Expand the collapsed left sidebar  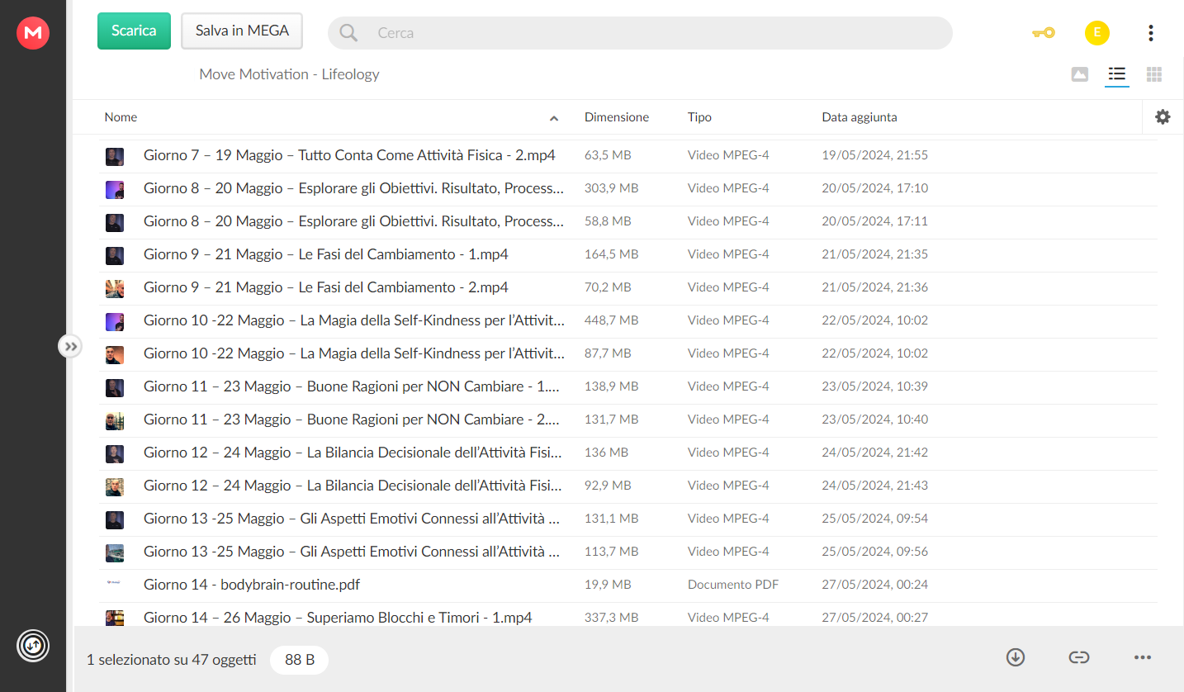point(70,346)
